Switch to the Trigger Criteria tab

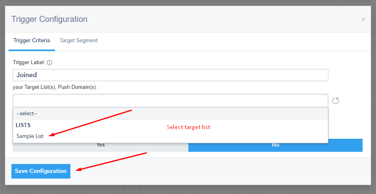pyautogui.click(x=32, y=41)
